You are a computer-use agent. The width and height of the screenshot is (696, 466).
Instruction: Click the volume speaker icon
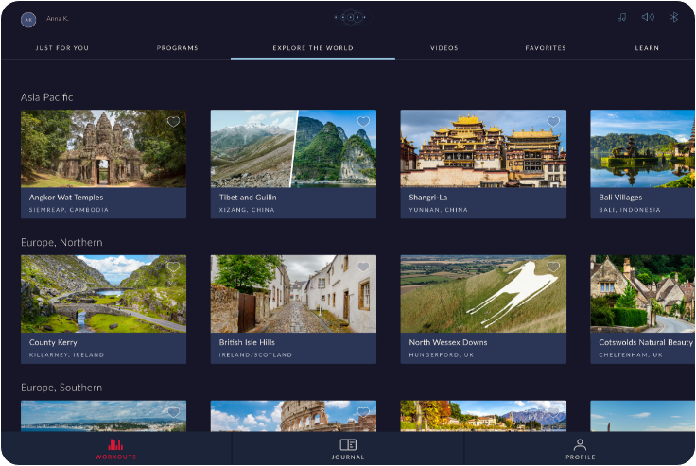[x=648, y=17]
